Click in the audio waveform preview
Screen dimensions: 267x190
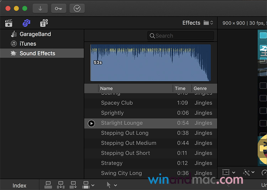coord(150,63)
